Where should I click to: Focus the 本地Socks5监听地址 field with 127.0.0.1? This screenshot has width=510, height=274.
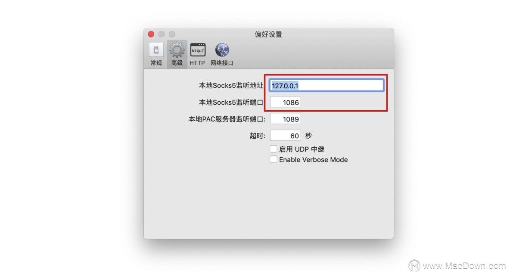click(327, 86)
